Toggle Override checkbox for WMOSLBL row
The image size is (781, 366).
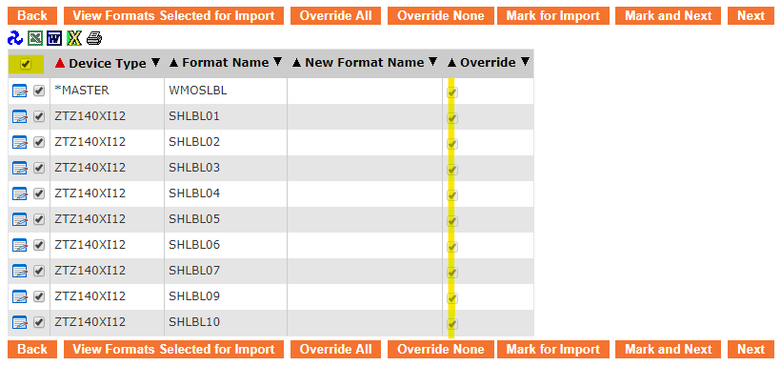[452, 92]
